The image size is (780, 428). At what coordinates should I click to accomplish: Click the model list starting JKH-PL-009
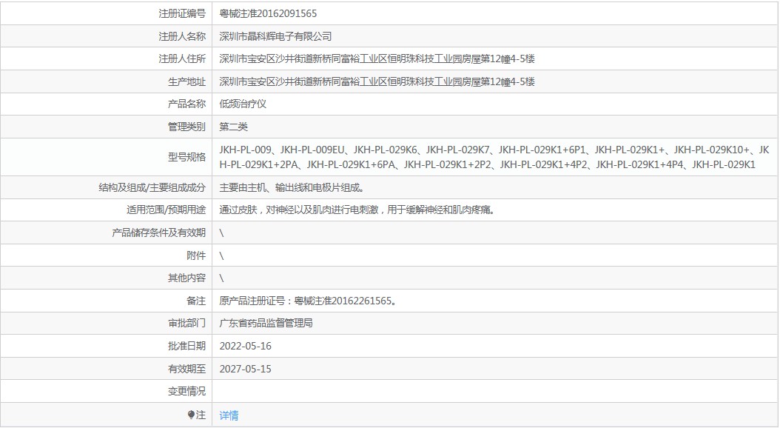click(x=494, y=157)
